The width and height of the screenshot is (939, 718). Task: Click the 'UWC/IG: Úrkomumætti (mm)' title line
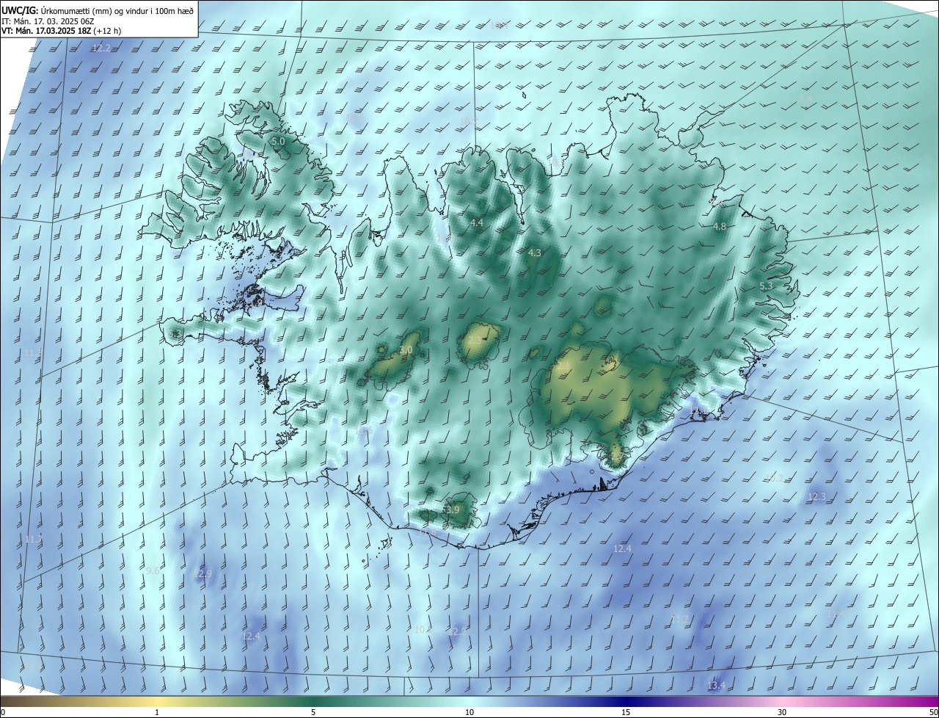(x=98, y=10)
